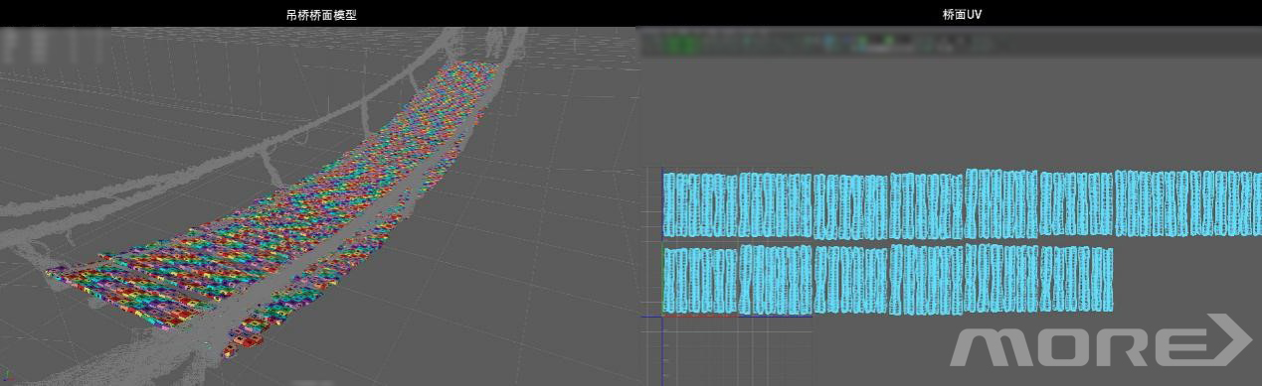
Task: Click the 桥面UV panel title
Action: point(962,15)
